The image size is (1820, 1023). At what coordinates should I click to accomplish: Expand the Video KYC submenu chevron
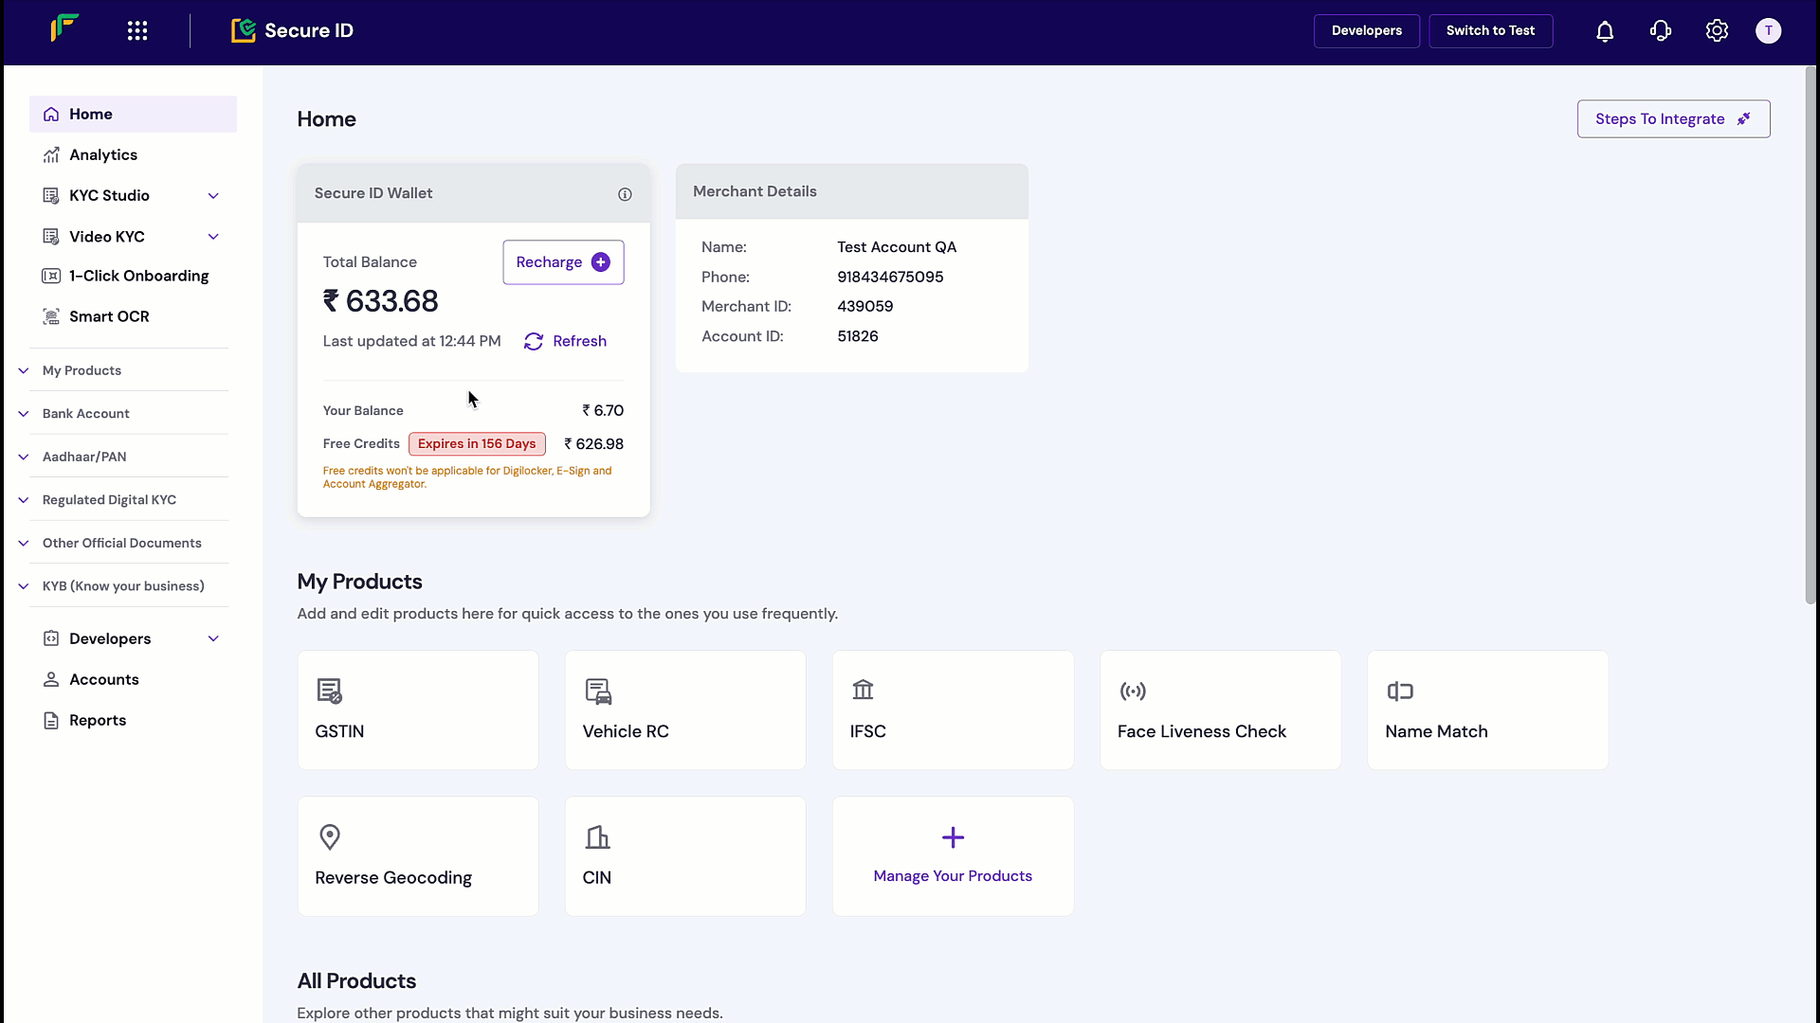point(213,237)
